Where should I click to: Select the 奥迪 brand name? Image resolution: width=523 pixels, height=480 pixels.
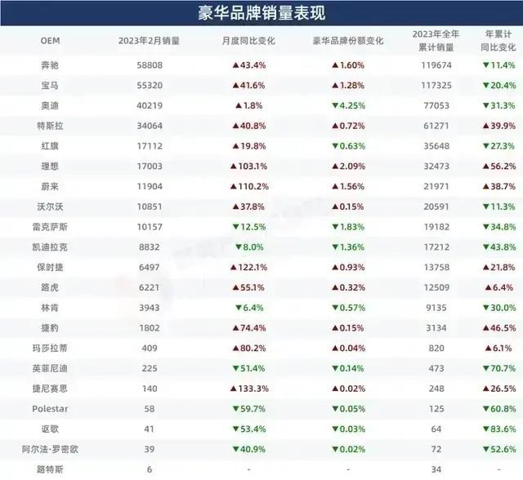coord(50,106)
